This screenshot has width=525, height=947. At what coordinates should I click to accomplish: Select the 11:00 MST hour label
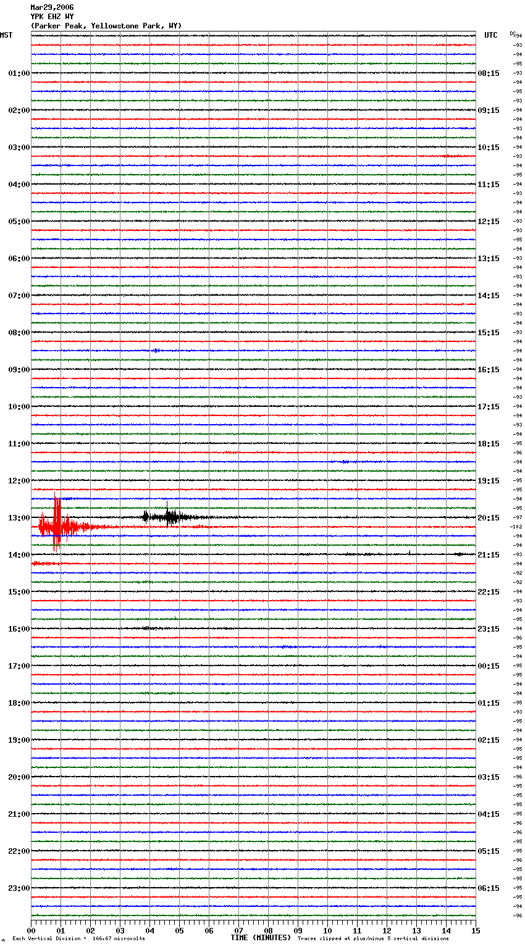coord(19,444)
